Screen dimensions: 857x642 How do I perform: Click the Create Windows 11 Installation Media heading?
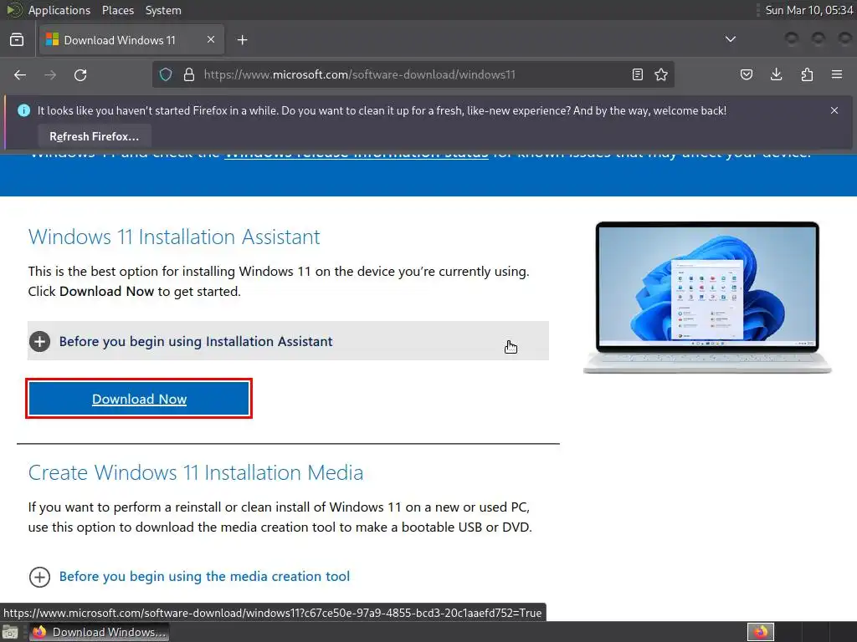196,473
